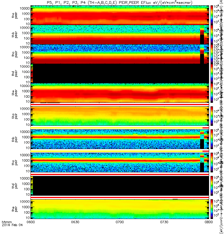Click the "the peir" ion spectrogram panel
The width and height of the screenshot is (224, 239).
point(120,209)
